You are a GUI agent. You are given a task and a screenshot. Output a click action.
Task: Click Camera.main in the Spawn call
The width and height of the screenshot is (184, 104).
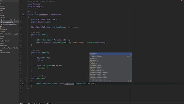(69, 83)
